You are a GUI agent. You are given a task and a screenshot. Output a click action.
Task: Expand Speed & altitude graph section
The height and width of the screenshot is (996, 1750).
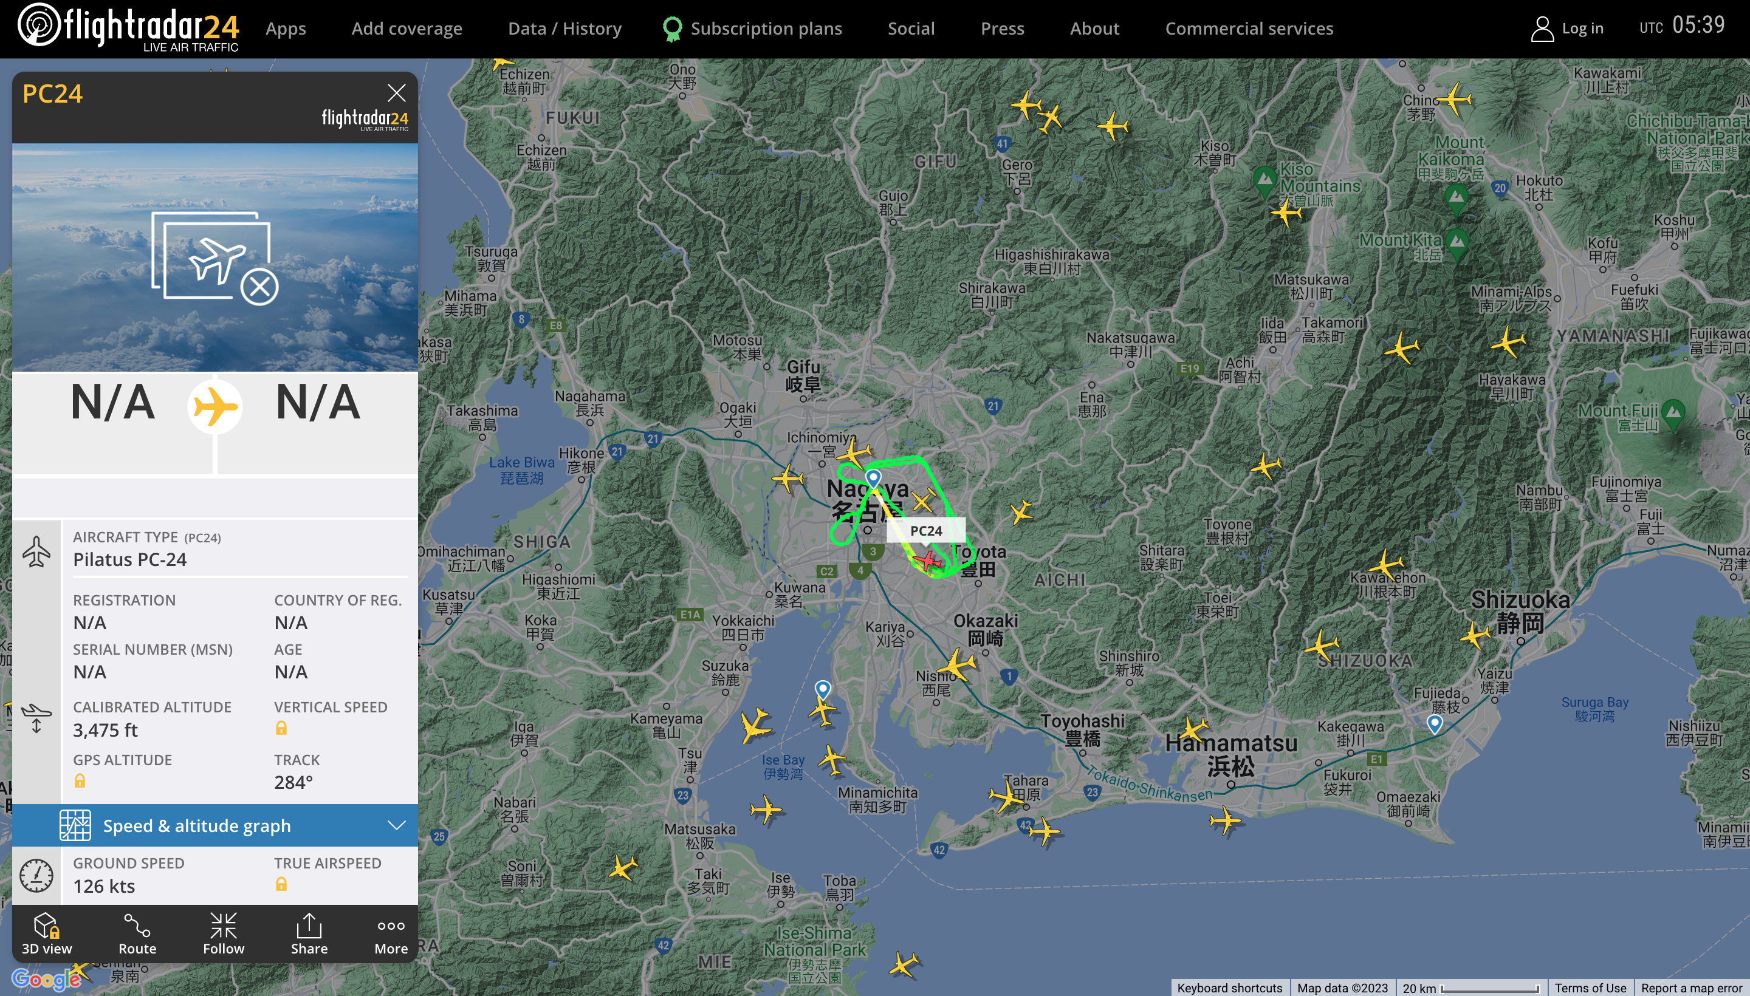tap(215, 826)
